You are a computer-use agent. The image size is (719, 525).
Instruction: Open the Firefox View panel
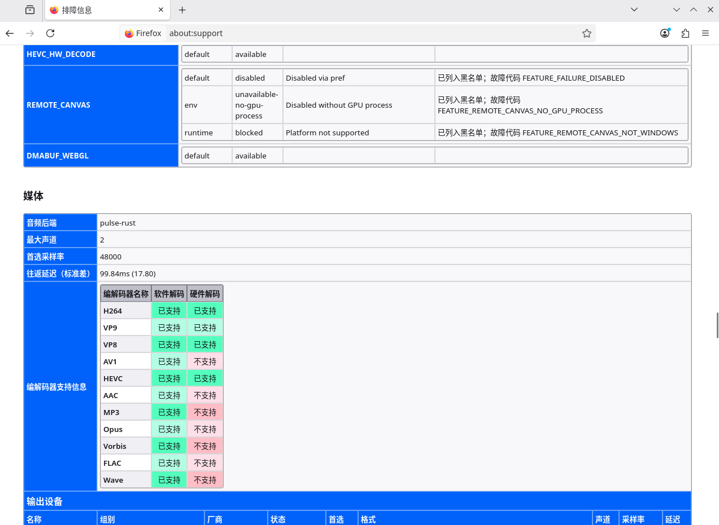pyautogui.click(x=30, y=10)
